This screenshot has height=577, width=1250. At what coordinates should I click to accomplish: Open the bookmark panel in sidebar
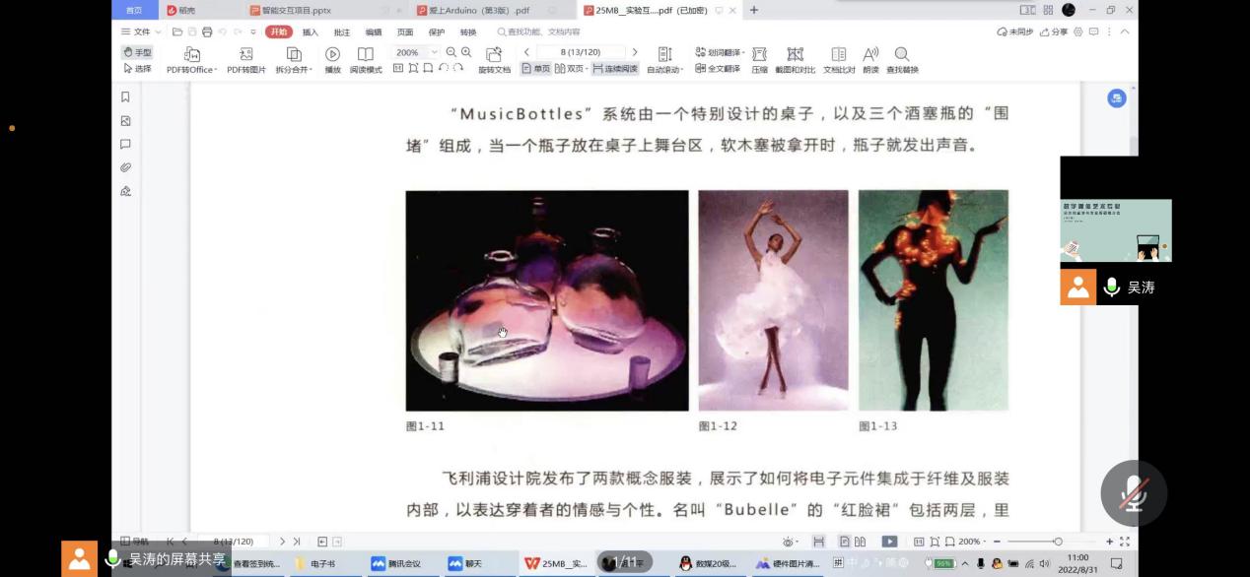tap(125, 96)
